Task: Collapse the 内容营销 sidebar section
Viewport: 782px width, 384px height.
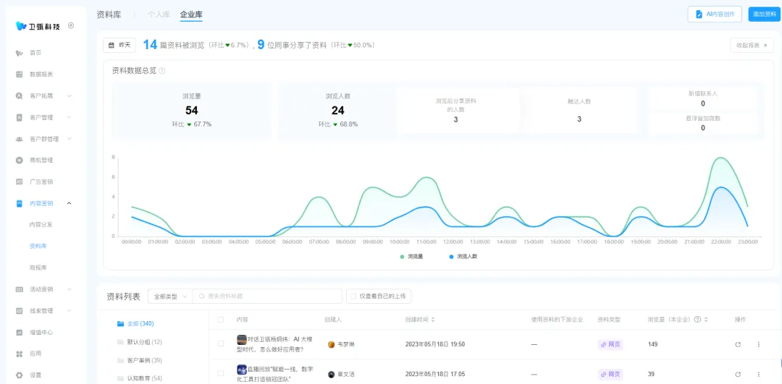Action: (69, 203)
